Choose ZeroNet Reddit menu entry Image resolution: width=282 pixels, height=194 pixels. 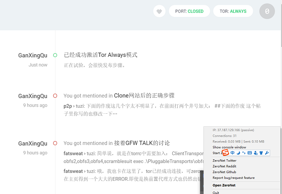[224, 166]
